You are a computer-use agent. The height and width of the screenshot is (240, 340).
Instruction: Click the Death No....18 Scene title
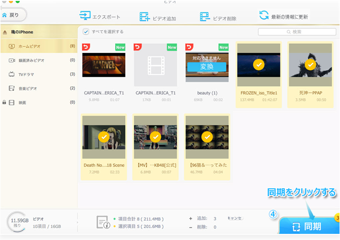pyautogui.click(x=104, y=165)
